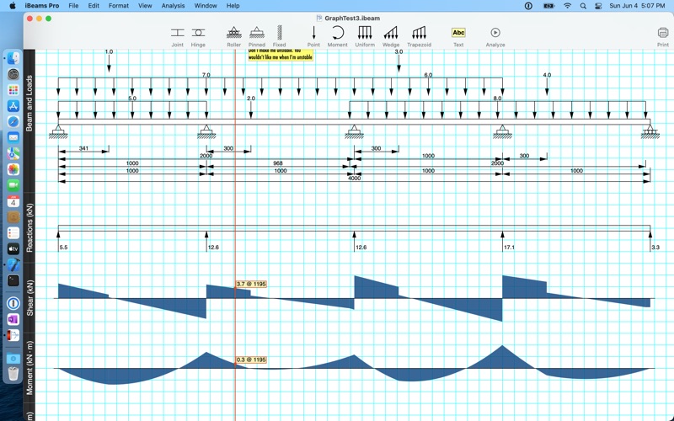The height and width of the screenshot is (421, 674).
Task: Open Apple TV from the Dock
Action: (x=13, y=248)
